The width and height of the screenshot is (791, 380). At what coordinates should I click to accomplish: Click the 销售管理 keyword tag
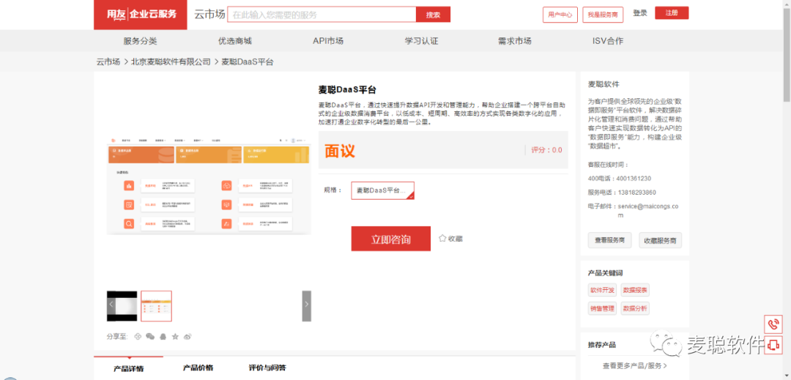[x=602, y=308]
